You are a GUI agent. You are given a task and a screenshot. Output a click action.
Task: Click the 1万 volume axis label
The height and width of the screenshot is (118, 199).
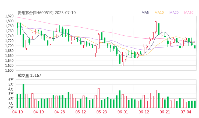pyautogui.click(x=11, y=103)
